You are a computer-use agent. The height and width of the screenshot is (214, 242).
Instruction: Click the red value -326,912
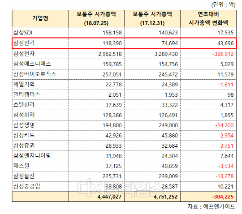223,54
